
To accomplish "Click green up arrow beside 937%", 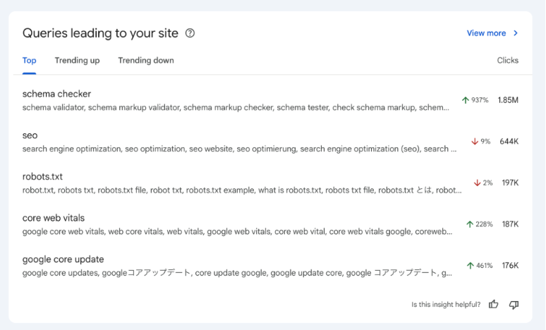I will coord(466,100).
